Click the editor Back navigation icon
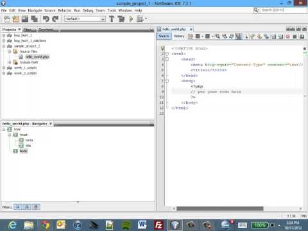The image size is (308, 231). click(198, 37)
